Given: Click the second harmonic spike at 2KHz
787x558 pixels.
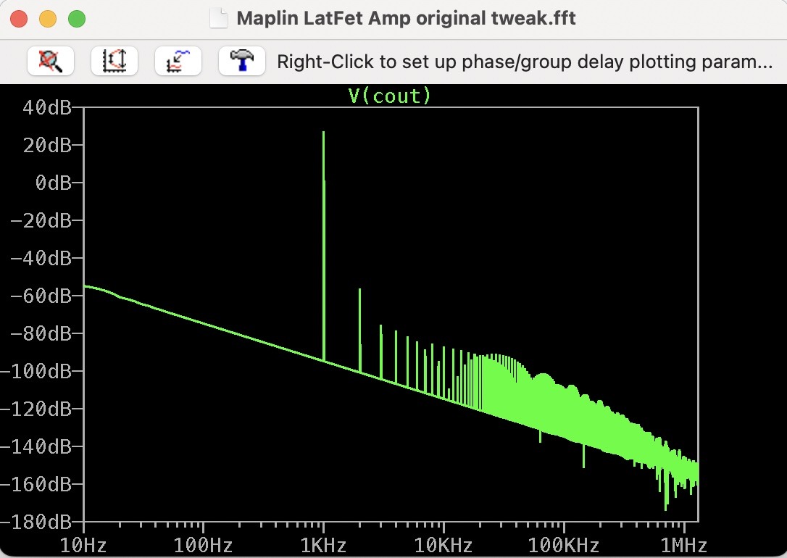Looking at the screenshot, I should (x=360, y=330).
